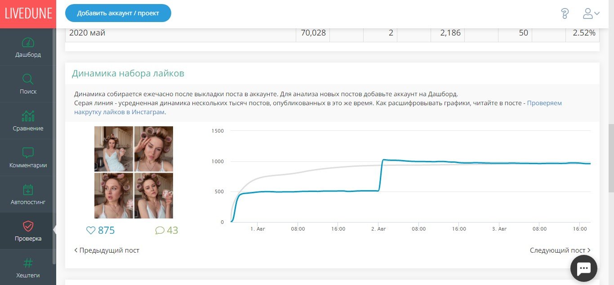Go to Предыдущий пост with left chevron
This screenshot has height=285, width=614.
pyautogui.click(x=107, y=250)
